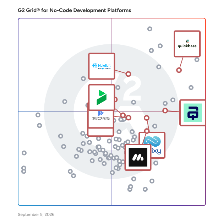
Task: Open the green arrow logo card
Action: (102, 97)
